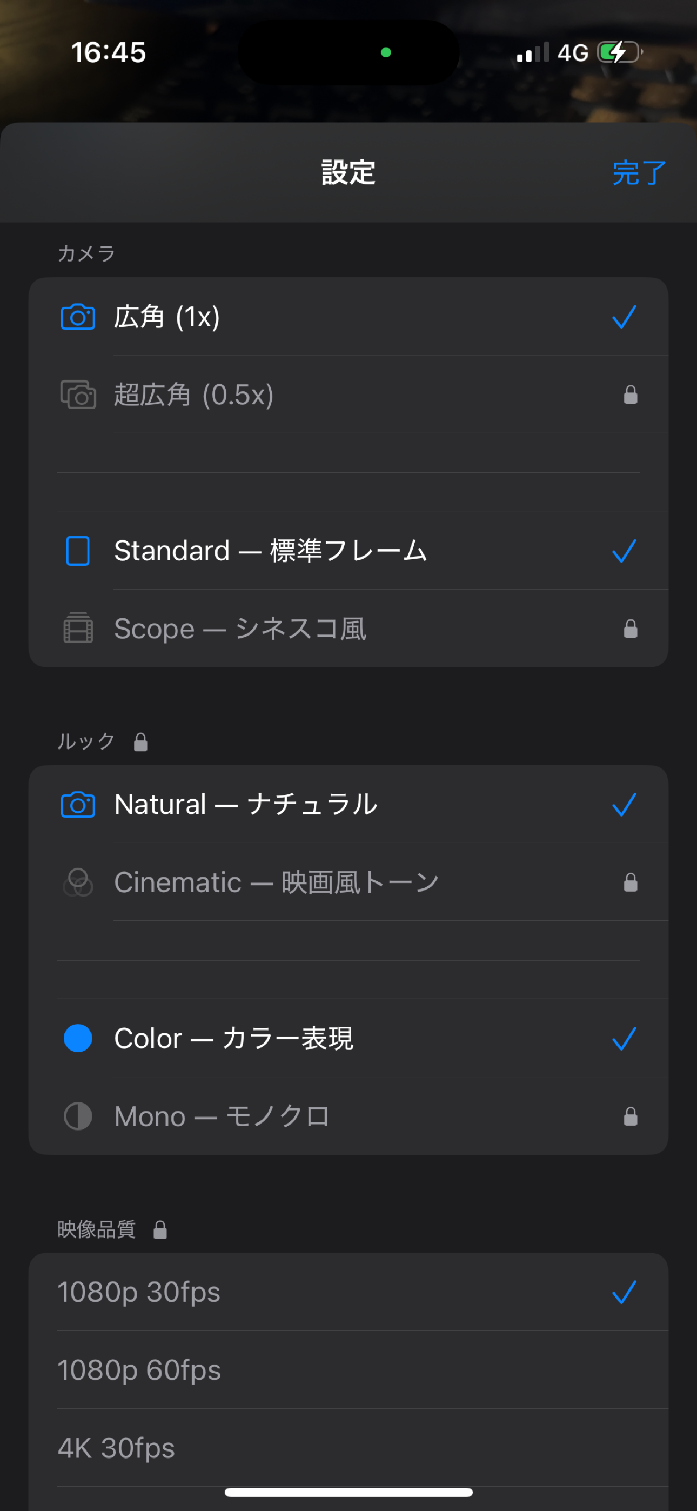The width and height of the screenshot is (697, 1511).
Task: Select the 1080p 30fps quality option
Action: (x=348, y=1292)
